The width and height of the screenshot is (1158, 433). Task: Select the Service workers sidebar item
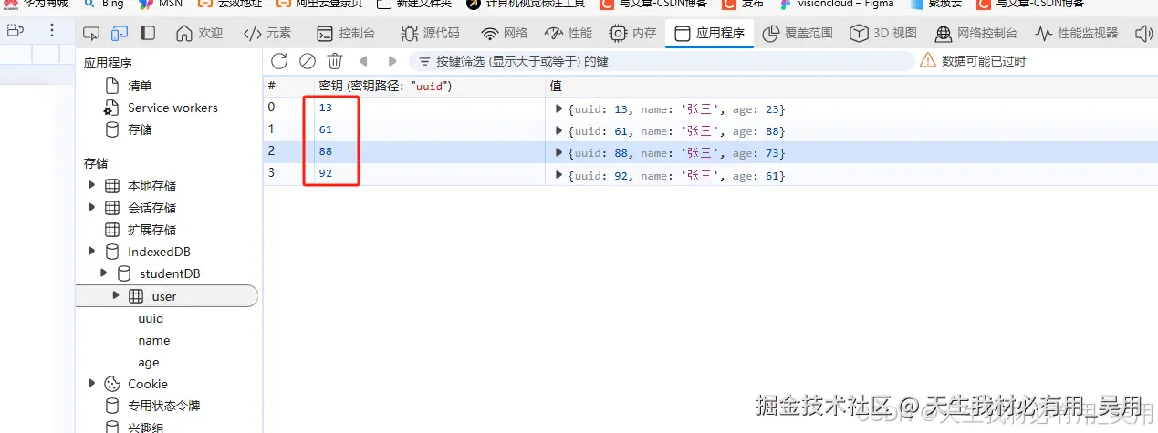click(x=172, y=108)
